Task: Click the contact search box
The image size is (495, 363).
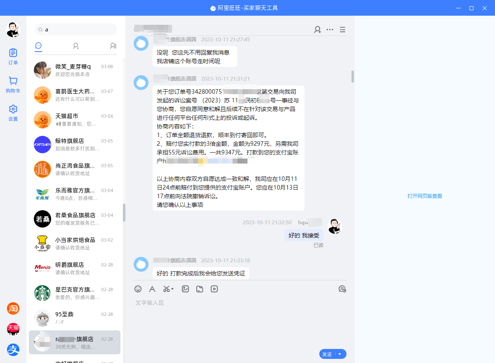Action: [76, 29]
